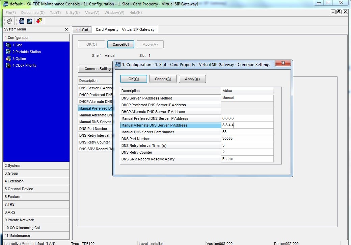
Task: Click the DNS Retry Interval Timer value 3
Action: click(x=247, y=146)
